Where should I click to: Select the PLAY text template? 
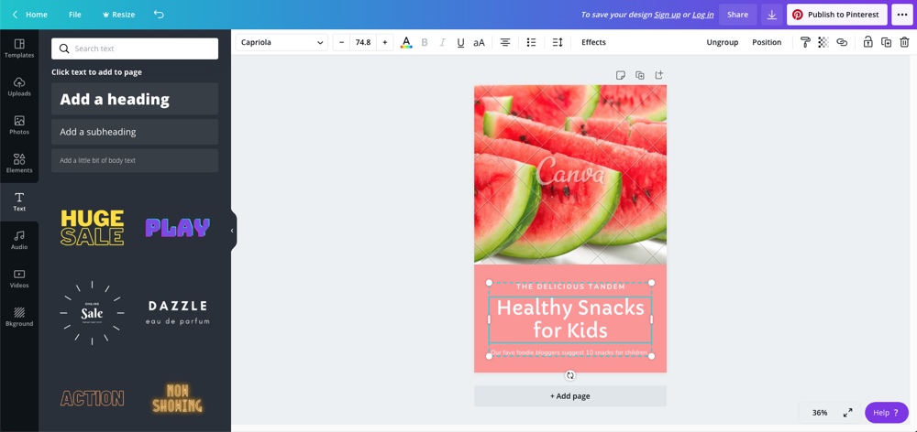point(177,228)
